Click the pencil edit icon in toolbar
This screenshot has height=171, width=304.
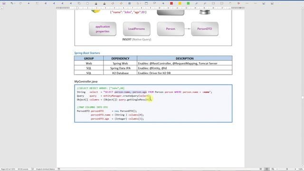[x=154, y=3]
